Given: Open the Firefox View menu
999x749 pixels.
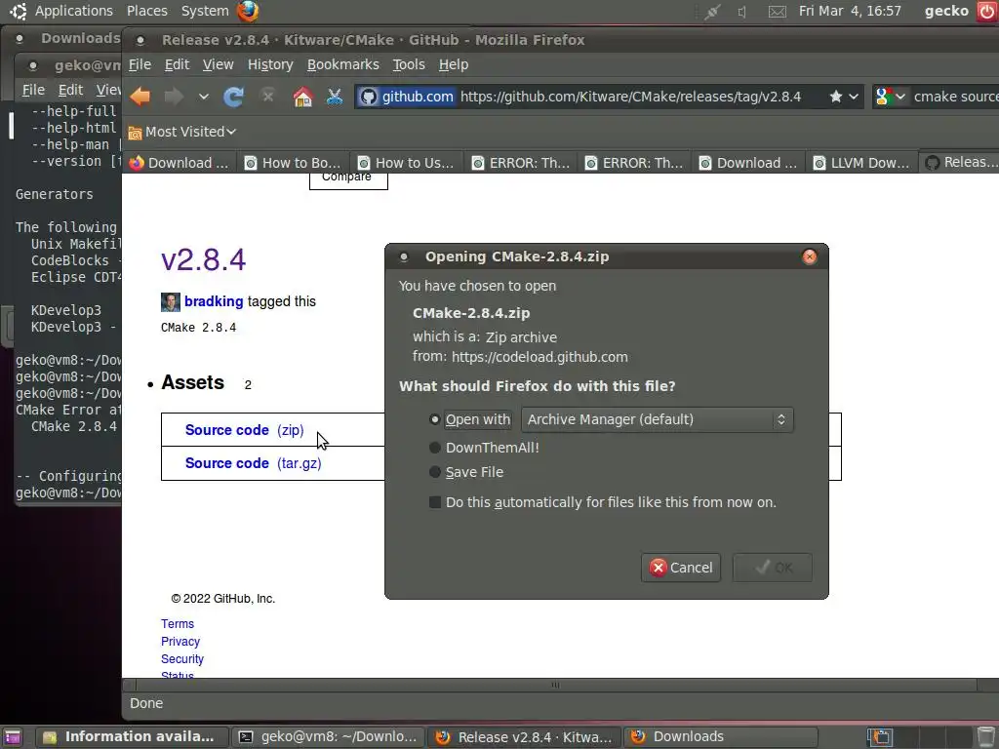Looking at the screenshot, I should pyautogui.click(x=218, y=64).
